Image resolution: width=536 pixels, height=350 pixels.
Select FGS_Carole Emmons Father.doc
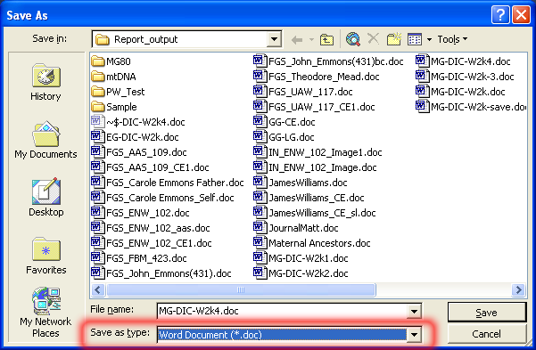168,183
